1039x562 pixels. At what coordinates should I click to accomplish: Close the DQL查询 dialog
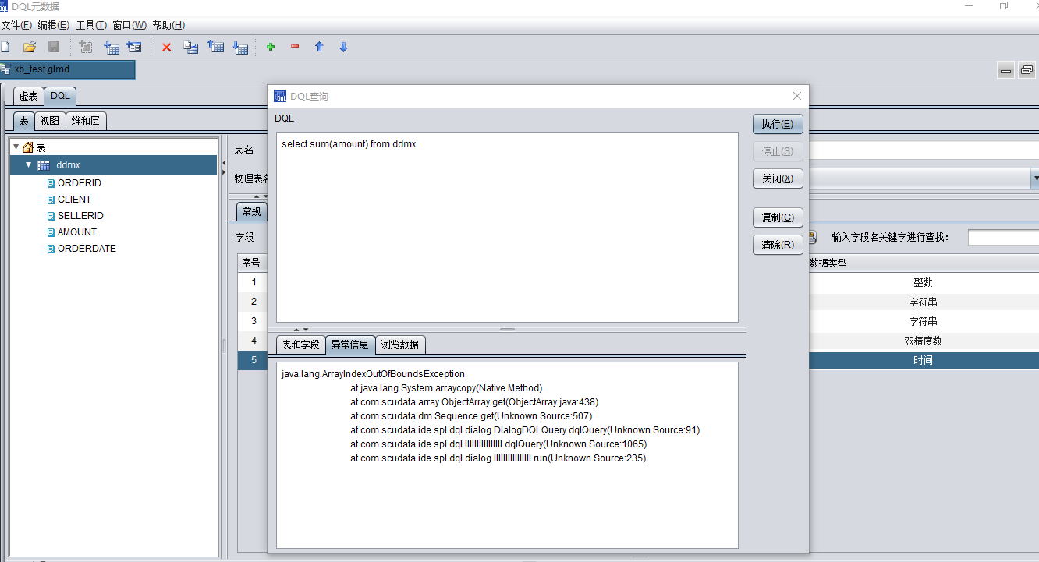click(x=796, y=96)
